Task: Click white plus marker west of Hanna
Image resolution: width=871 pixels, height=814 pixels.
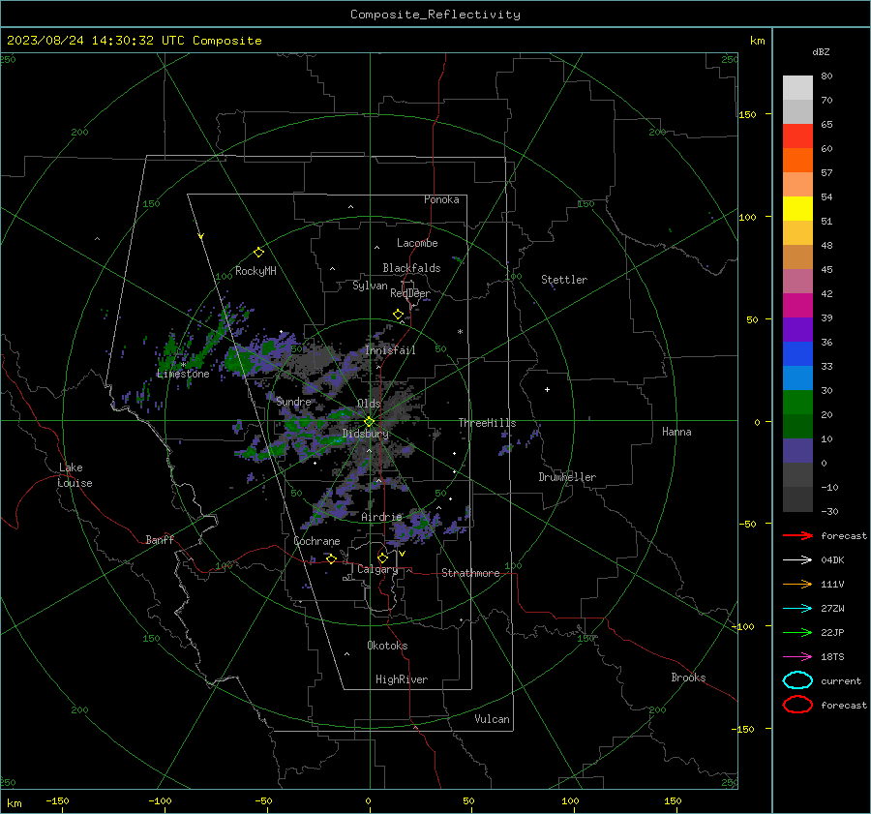Action: 547,389
